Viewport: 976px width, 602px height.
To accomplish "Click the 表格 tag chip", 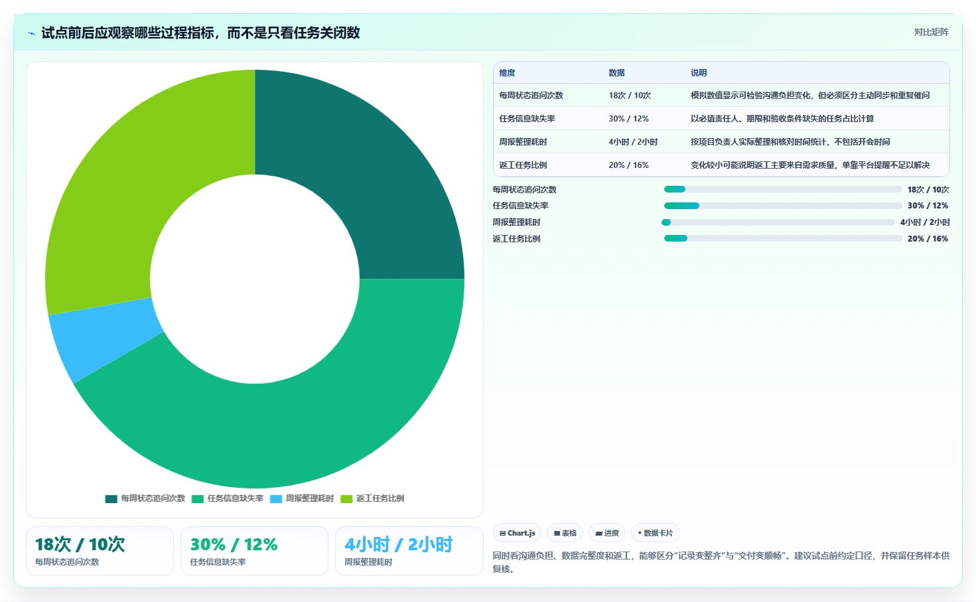I will [x=565, y=533].
